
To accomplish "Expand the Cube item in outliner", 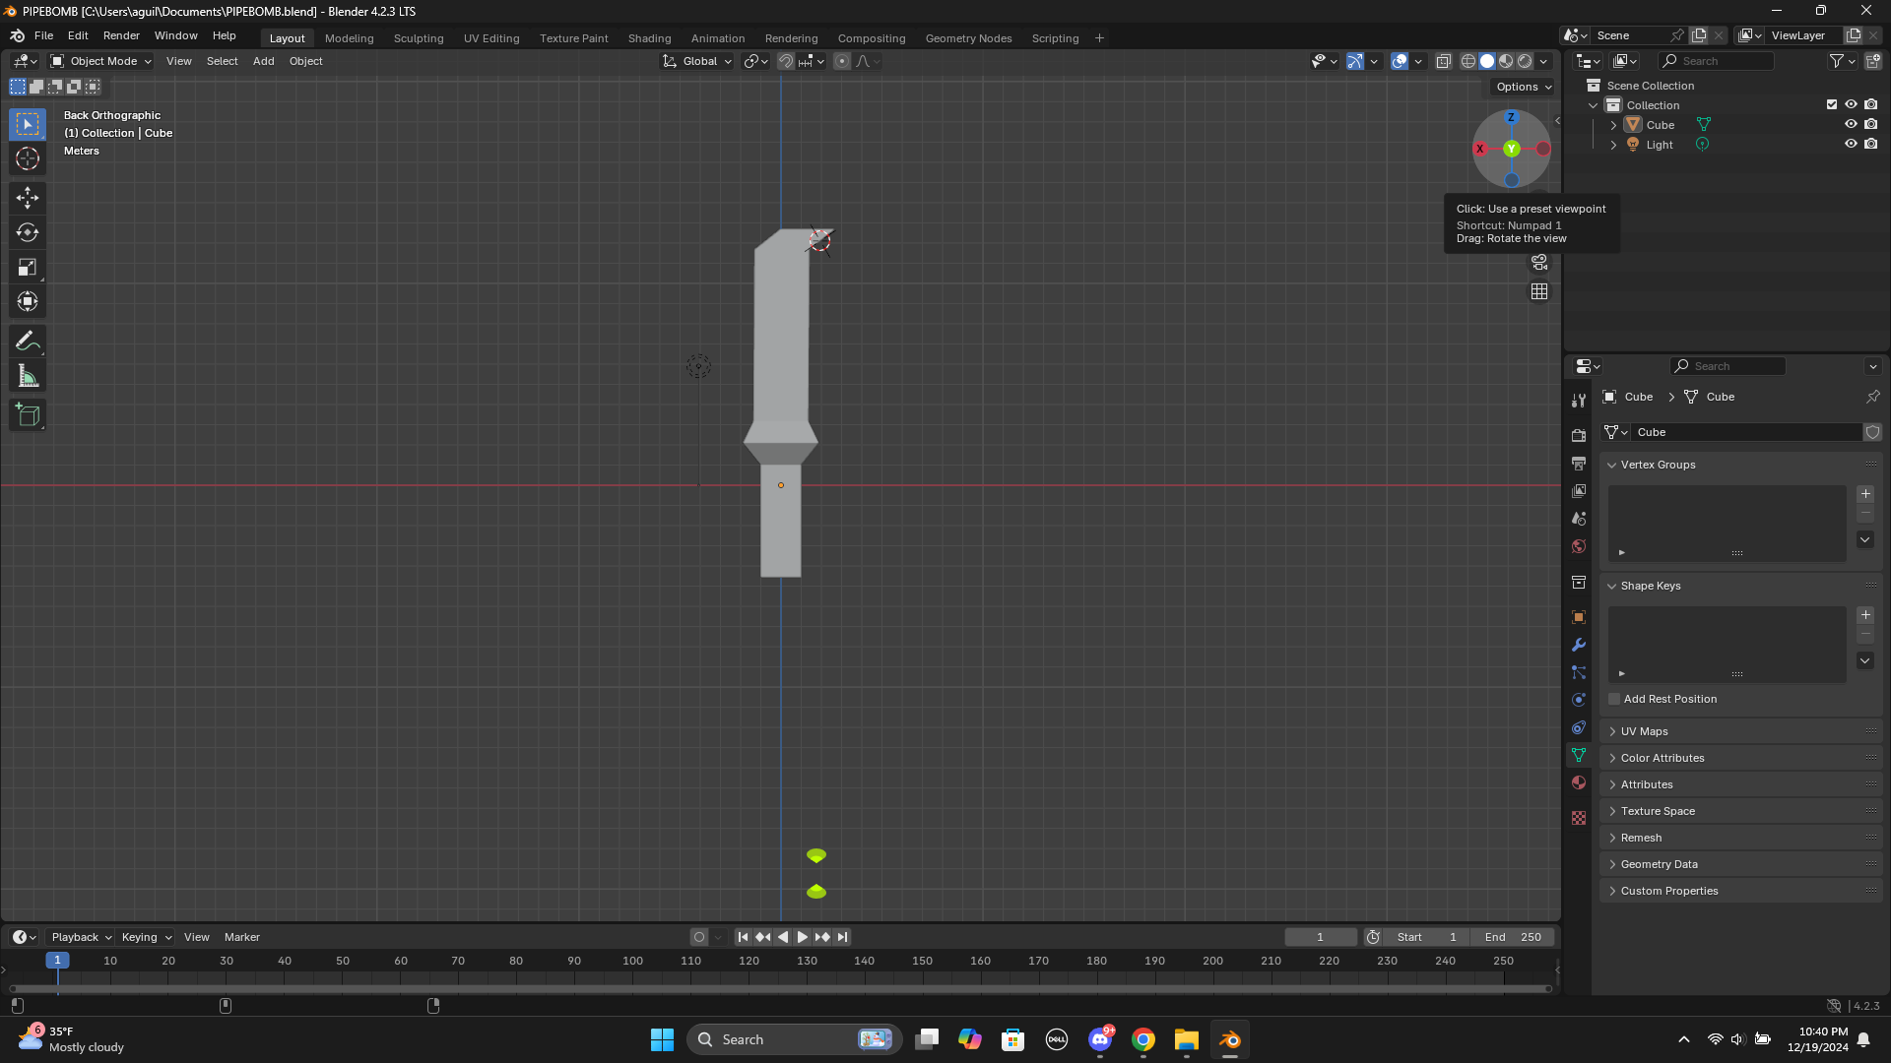I will [x=1613, y=125].
